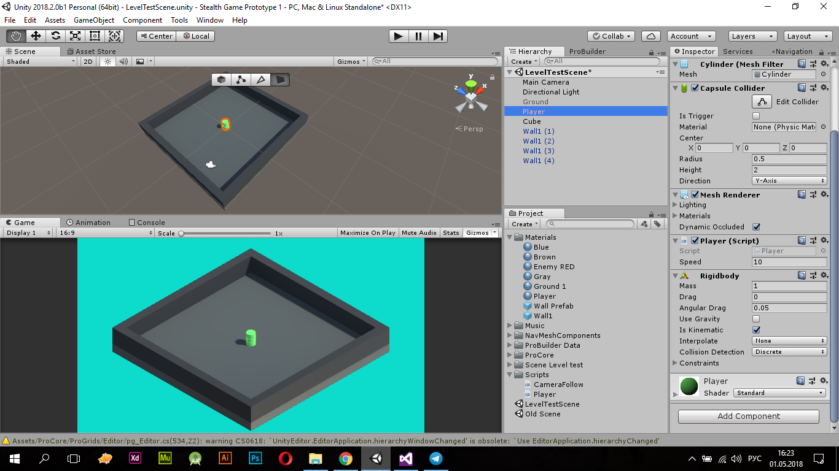Toggle Maximize On Play
This screenshot has width=839, height=471.
pyautogui.click(x=368, y=233)
